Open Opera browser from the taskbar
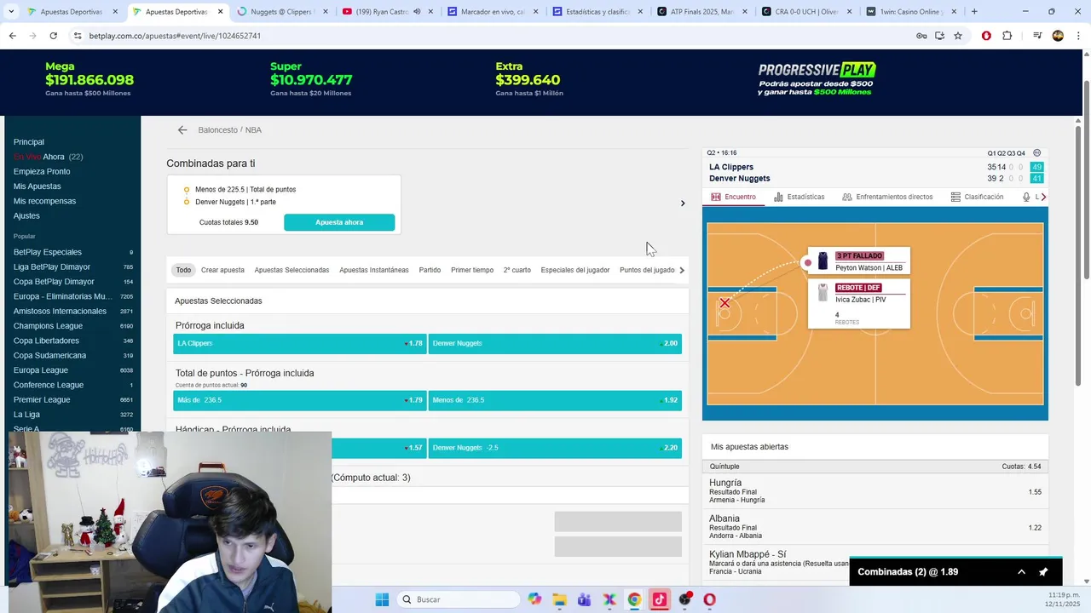The width and height of the screenshot is (1091, 613). click(709, 599)
